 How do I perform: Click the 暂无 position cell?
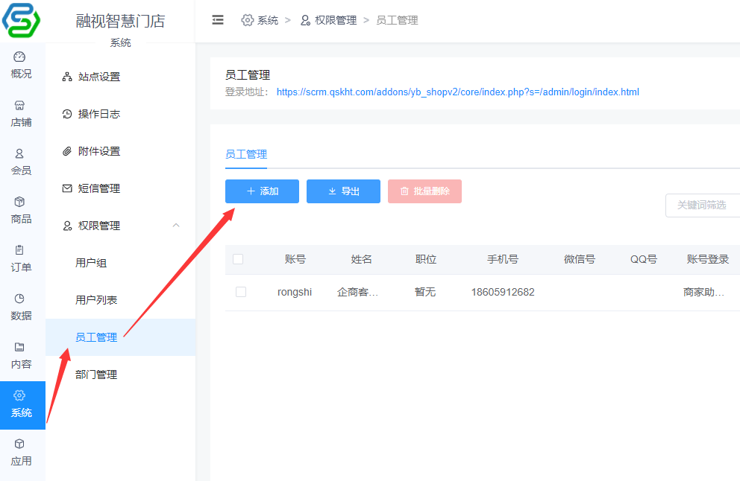pyautogui.click(x=425, y=292)
